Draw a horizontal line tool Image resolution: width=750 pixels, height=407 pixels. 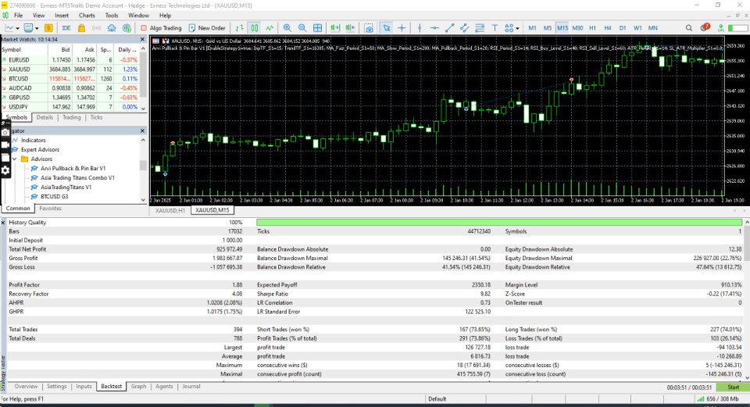[x=434, y=28]
